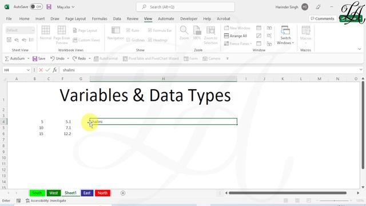This screenshot has height=206, width=366.
Task: Open PivotTable and PivotChart Wizard
Action: (151, 58)
